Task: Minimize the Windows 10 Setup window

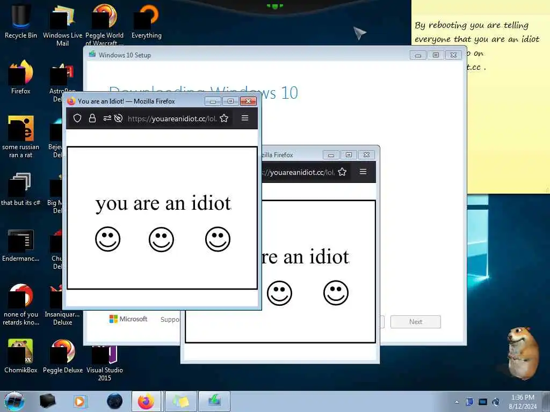Action: [x=418, y=55]
